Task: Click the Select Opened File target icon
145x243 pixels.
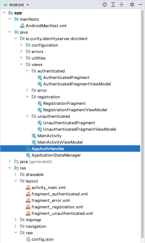Action: 105,5
